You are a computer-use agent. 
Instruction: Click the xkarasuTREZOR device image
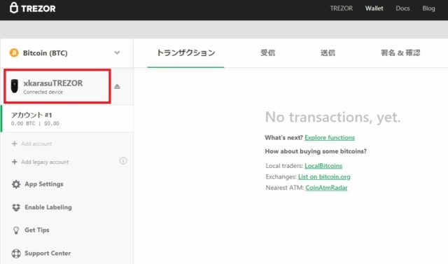14,86
